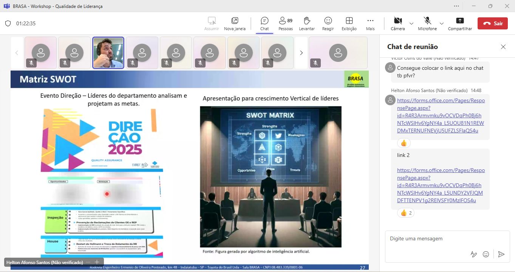The width and height of the screenshot is (515, 272).
Task: Open the Compartilhar share screen option
Action: point(459,23)
